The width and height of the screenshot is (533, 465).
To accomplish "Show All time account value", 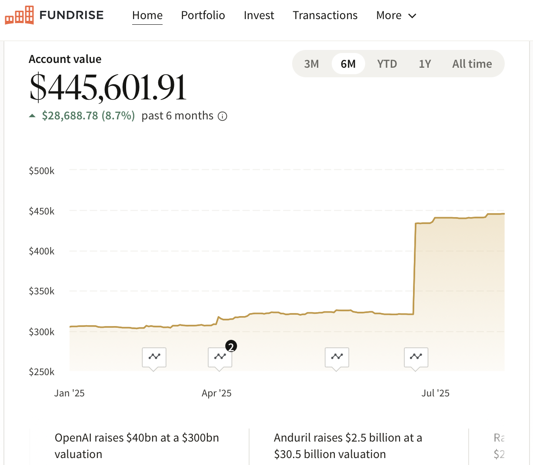I will click(472, 64).
